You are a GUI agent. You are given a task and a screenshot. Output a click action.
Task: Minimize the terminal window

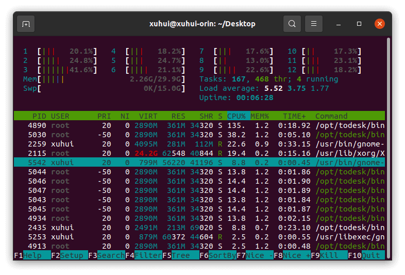[339, 24]
